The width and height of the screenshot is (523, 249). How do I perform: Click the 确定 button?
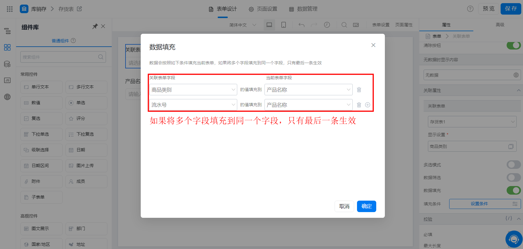point(366,206)
